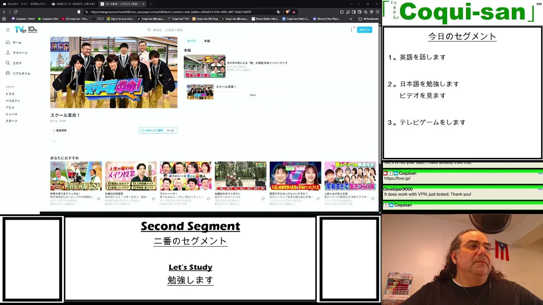Viewport: 543px width, 305px height.
Task: Open the Discord bookmark
Action: [x=327, y=19]
